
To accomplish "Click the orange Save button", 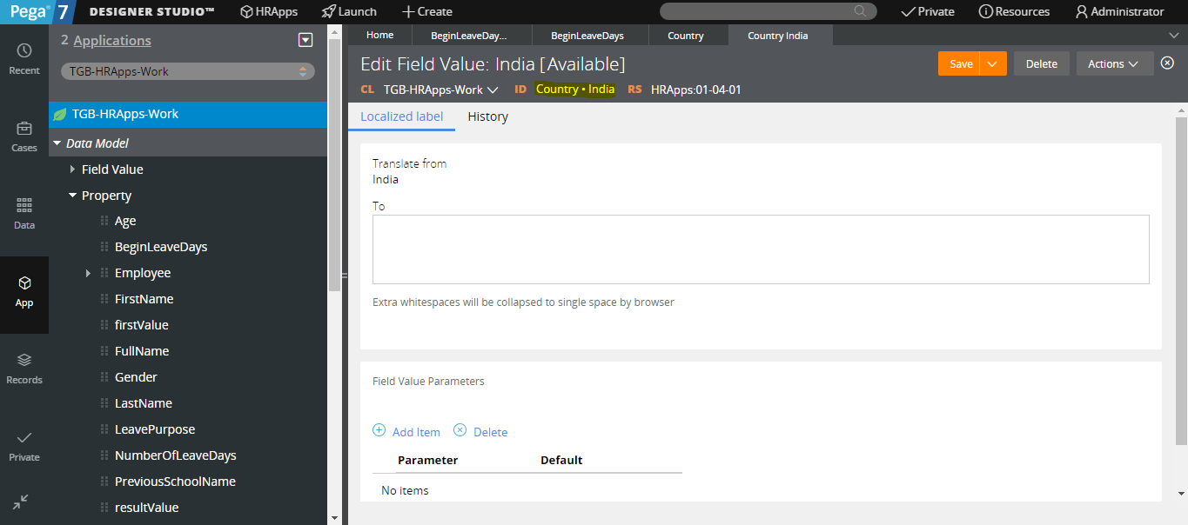I will click(961, 63).
